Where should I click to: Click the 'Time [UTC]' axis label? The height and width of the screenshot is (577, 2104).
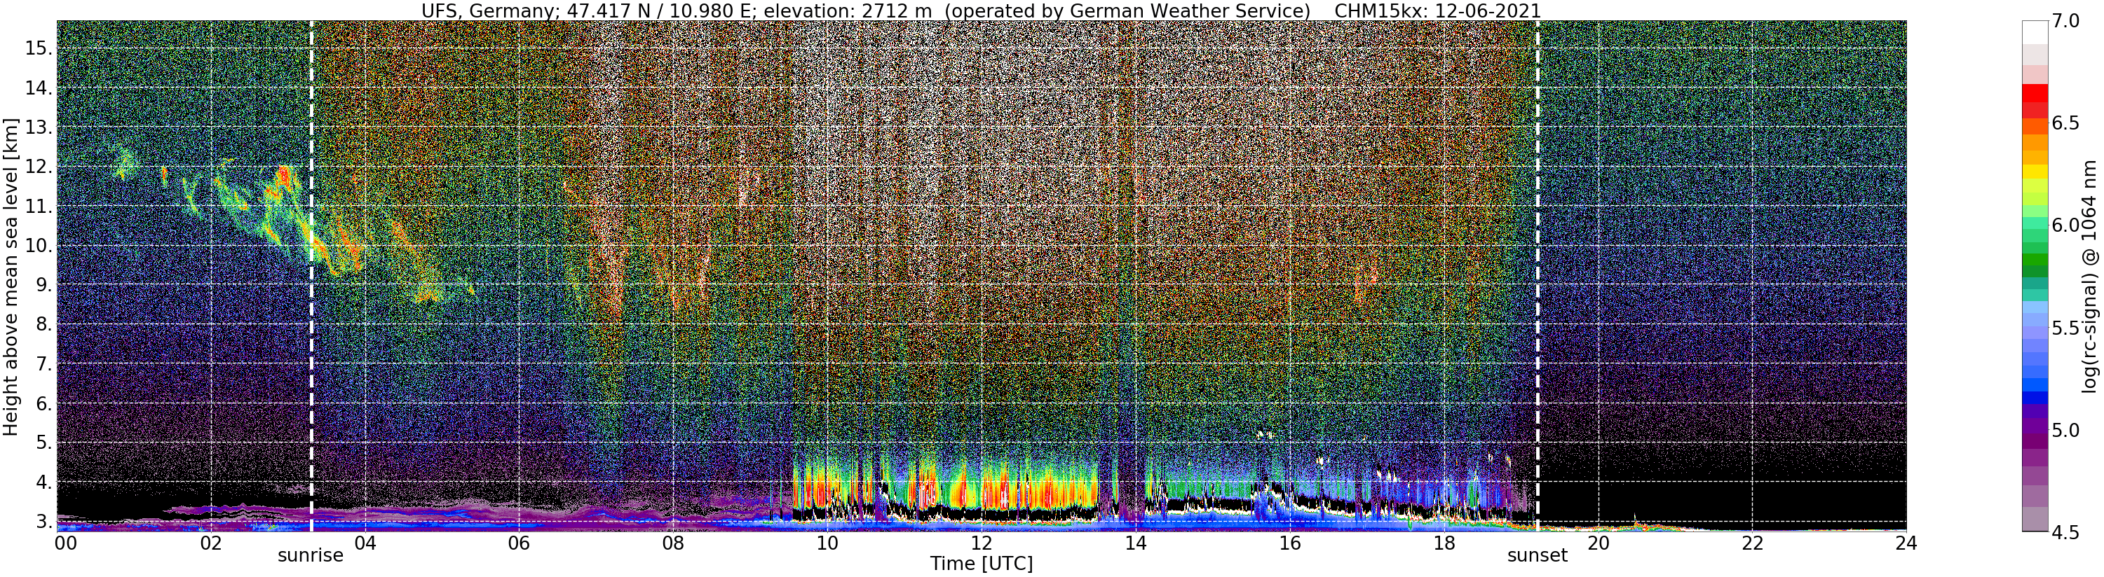click(981, 564)
